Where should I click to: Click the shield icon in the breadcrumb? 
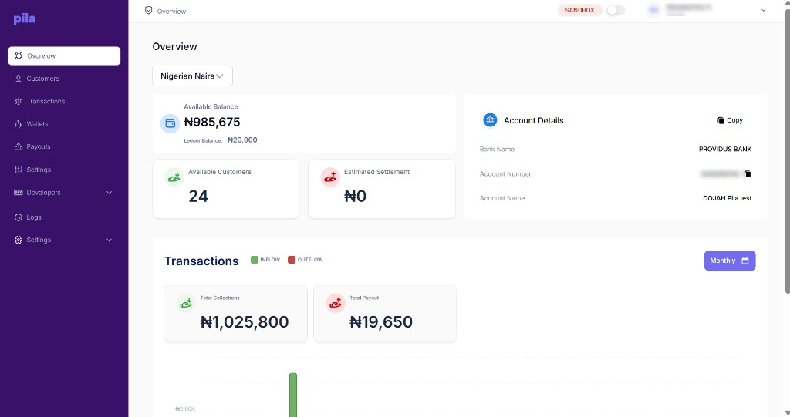[149, 10]
